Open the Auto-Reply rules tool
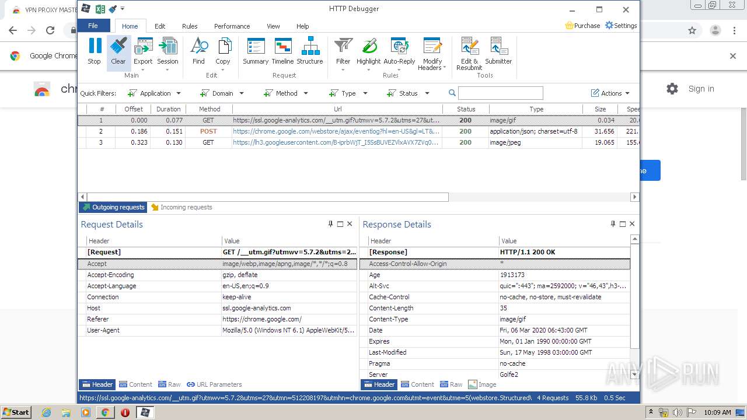747x420 pixels. [399, 54]
